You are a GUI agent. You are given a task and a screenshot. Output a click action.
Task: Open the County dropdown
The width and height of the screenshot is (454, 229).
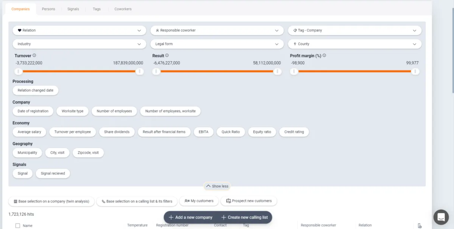[x=354, y=44]
